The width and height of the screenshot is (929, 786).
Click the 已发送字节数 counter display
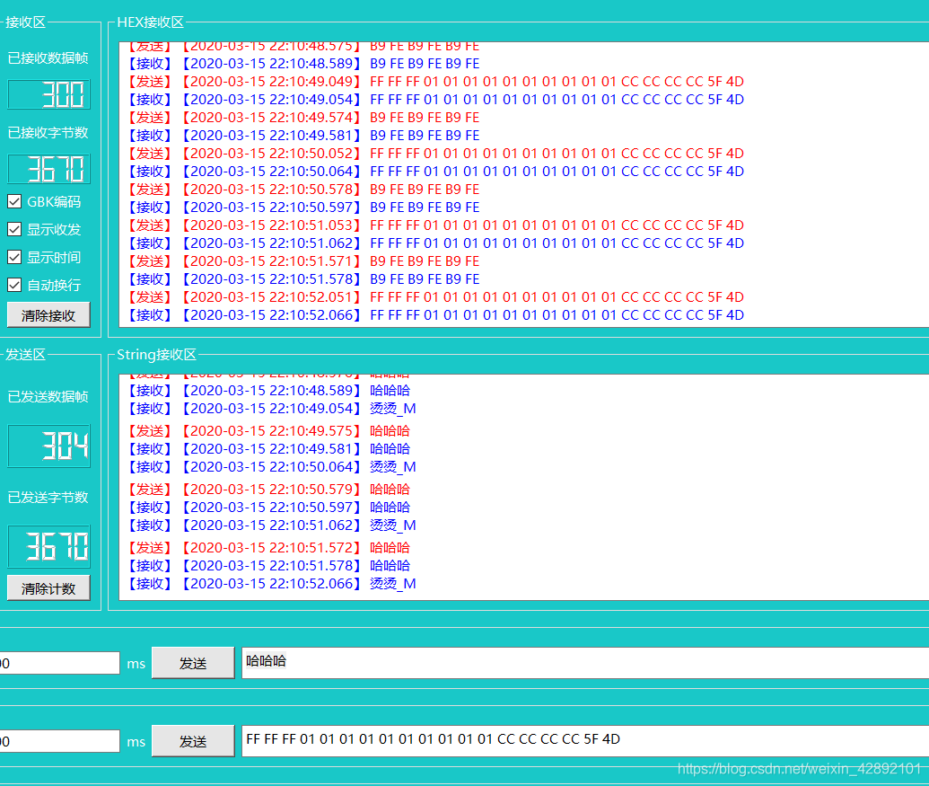48,546
